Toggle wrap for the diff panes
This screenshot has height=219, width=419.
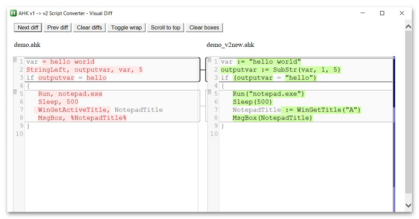click(x=126, y=28)
